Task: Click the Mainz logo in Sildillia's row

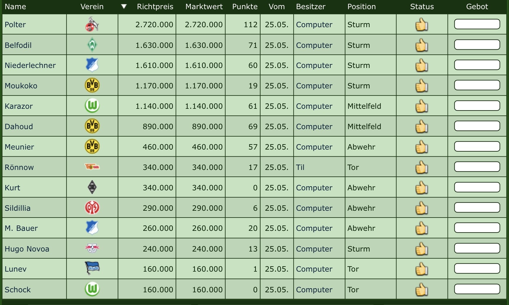Action: pyautogui.click(x=92, y=208)
